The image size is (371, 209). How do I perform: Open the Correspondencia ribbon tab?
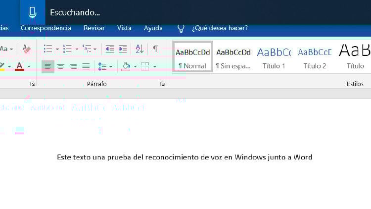click(x=46, y=28)
